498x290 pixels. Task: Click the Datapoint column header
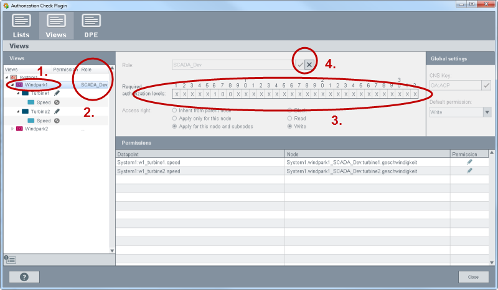200,154
